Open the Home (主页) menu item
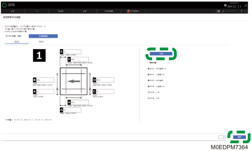 pyautogui.click(x=13, y=11)
